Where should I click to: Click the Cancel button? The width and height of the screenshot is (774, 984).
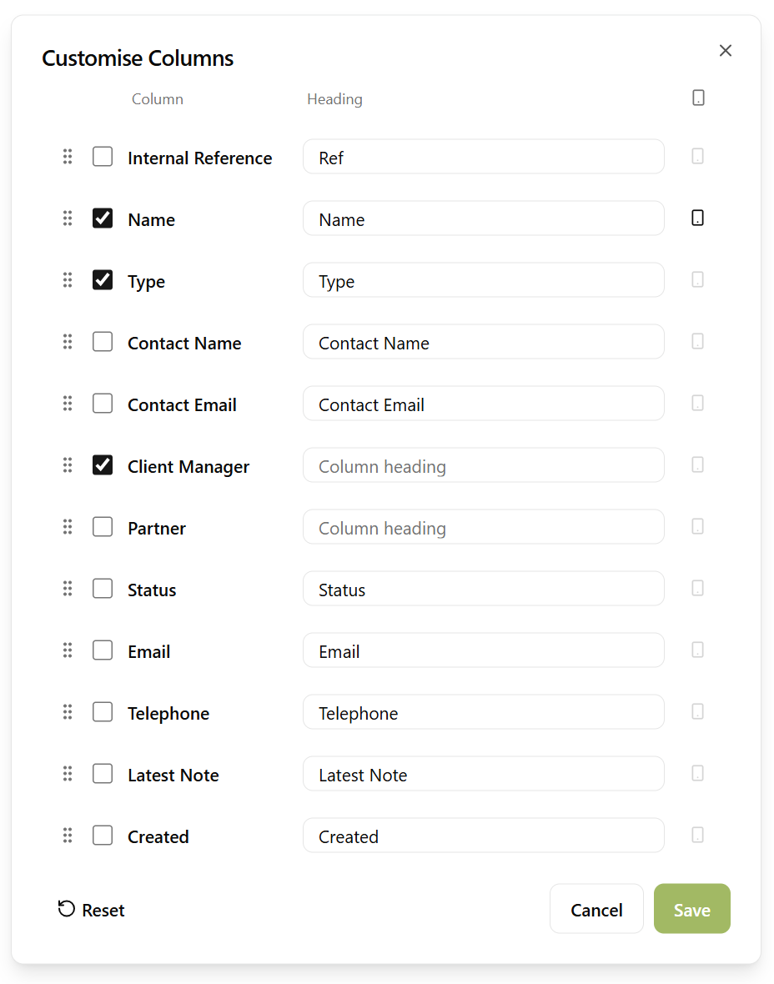click(596, 909)
